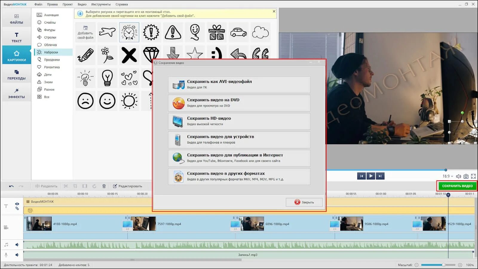Pick the cloud sketch picture
The image size is (478, 269).
(x=260, y=32)
